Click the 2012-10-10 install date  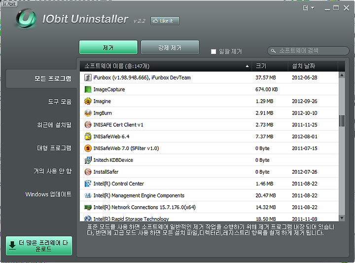pyautogui.click(x=305, y=113)
